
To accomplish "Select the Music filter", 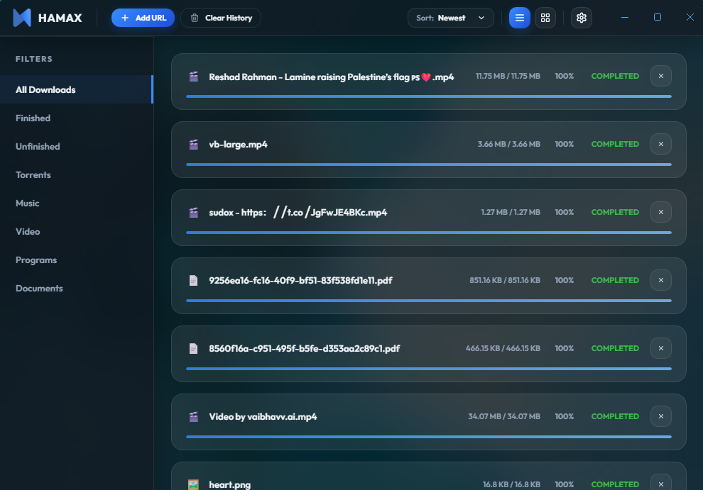I will click(x=77, y=204).
